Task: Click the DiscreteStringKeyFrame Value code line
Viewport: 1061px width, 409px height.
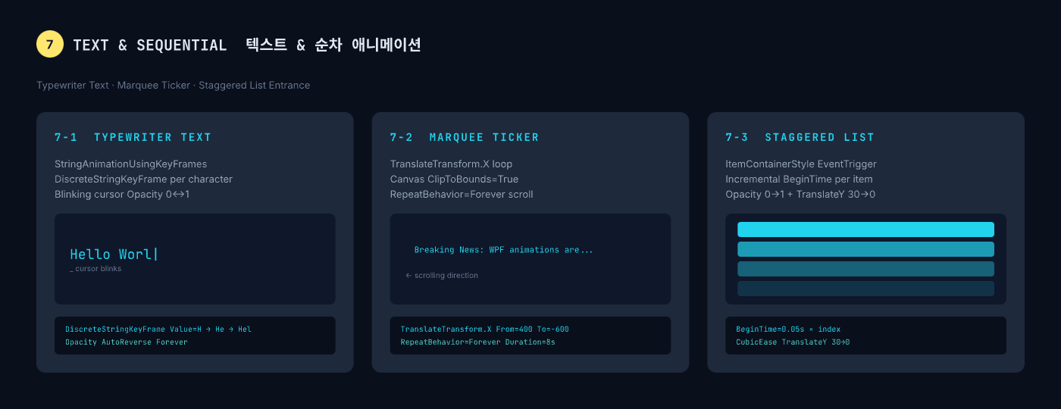Action: point(158,329)
